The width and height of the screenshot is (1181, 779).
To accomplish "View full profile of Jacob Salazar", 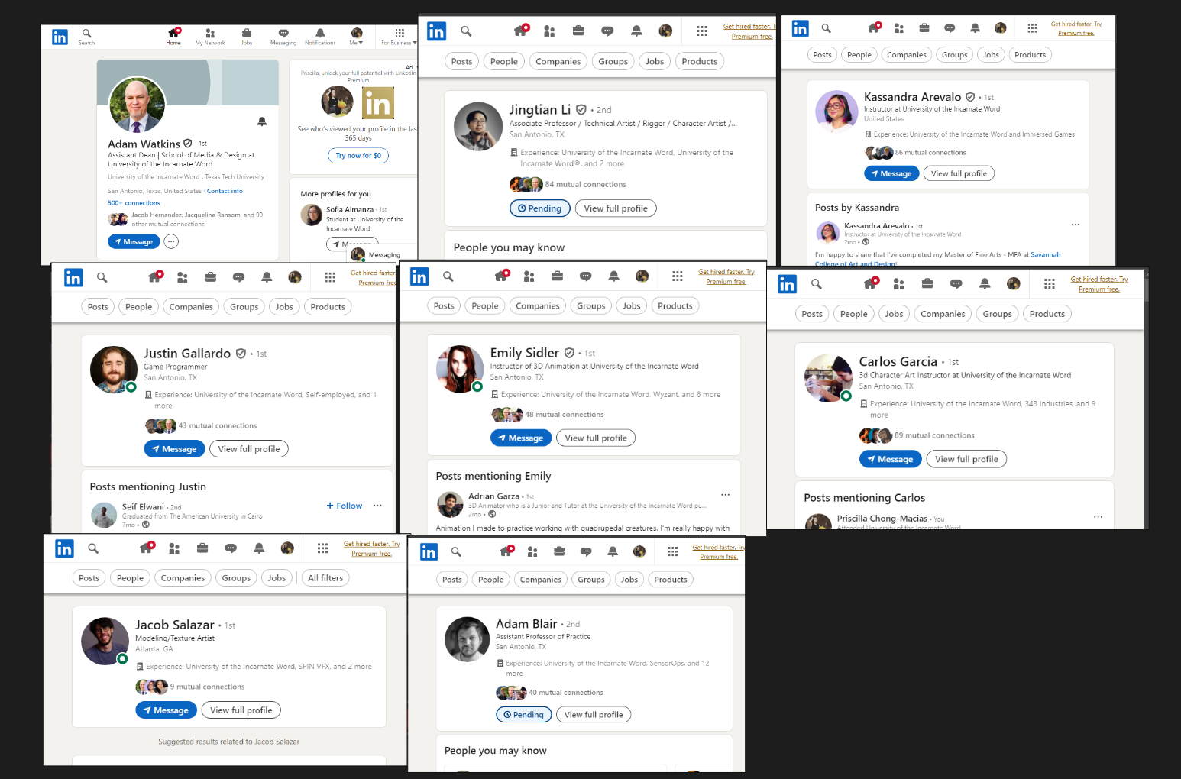I will (241, 710).
